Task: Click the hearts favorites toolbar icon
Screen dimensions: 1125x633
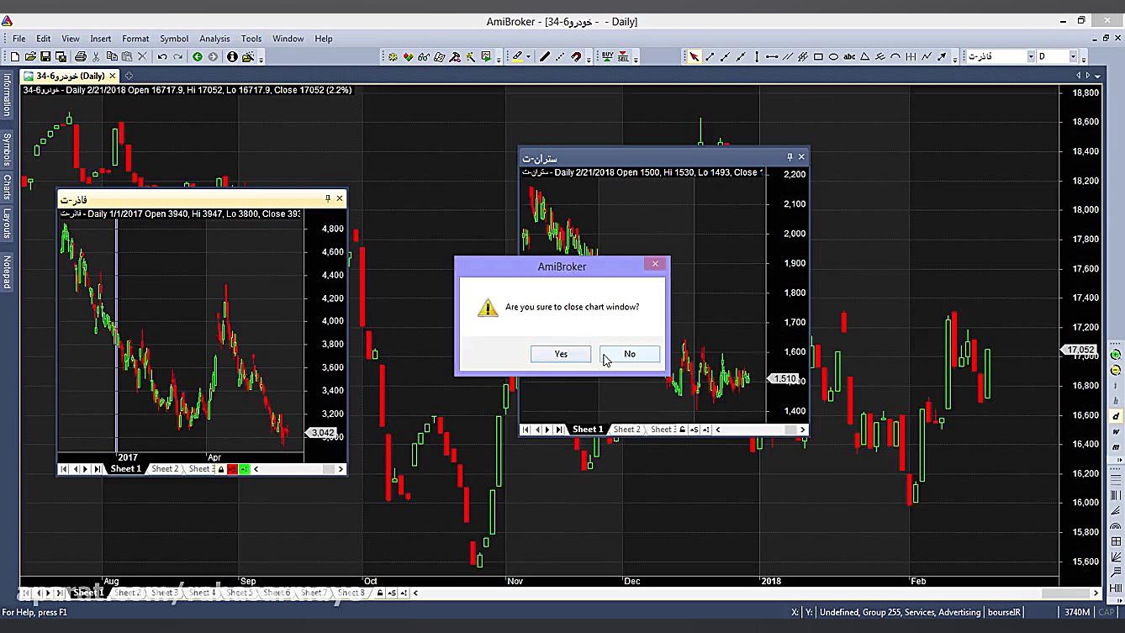Action: coord(408,57)
